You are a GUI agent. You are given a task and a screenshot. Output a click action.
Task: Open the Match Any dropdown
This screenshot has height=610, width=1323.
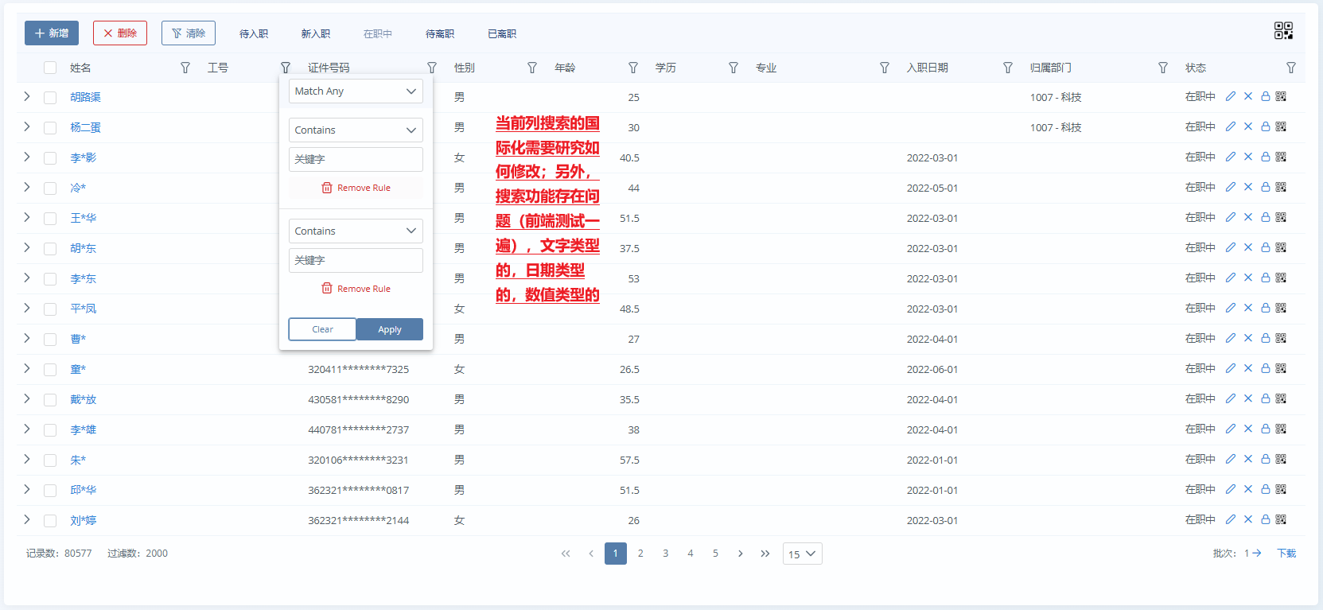[x=356, y=91]
